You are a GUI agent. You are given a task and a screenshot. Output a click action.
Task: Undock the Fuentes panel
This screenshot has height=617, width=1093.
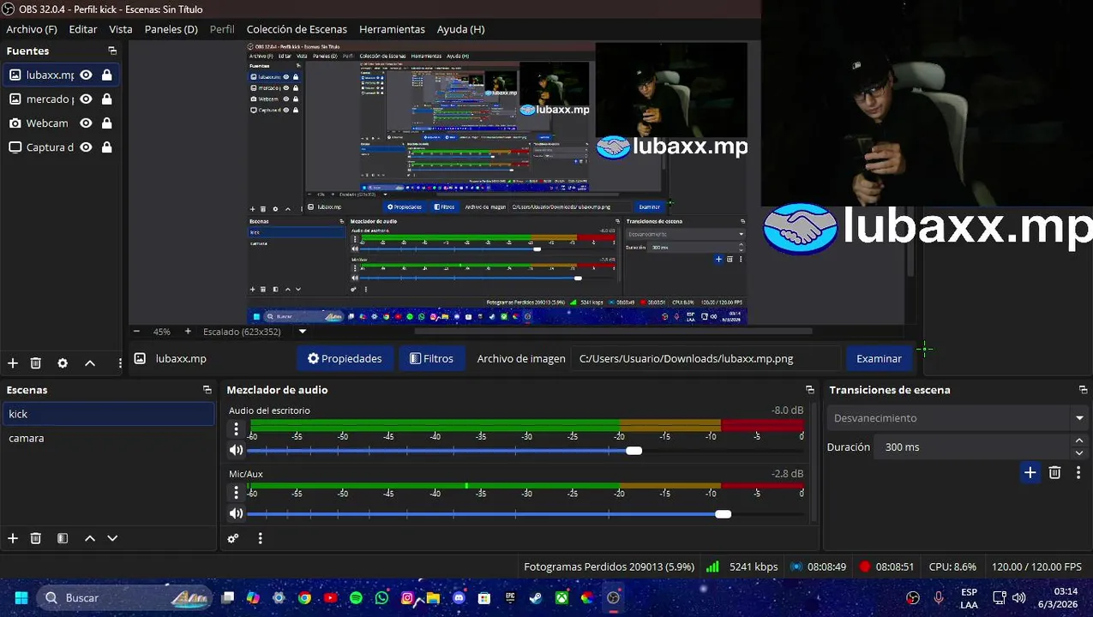tap(112, 51)
